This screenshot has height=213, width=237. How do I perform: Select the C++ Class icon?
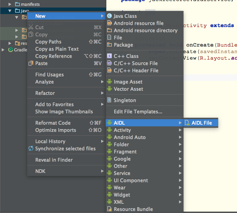pyautogui.click(x=109, y=56)
